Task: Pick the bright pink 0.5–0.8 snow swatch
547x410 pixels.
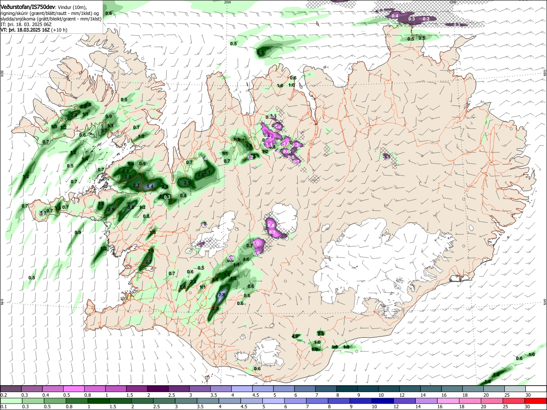Action: pyautogui.click(x=74, y=389)
